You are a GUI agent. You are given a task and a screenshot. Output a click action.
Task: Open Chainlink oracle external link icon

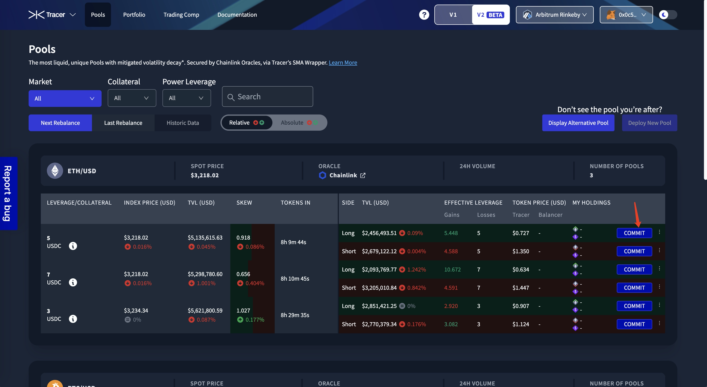(x=363, y=175)
